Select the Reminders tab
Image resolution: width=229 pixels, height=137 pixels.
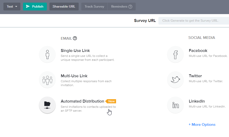(122, 7)
